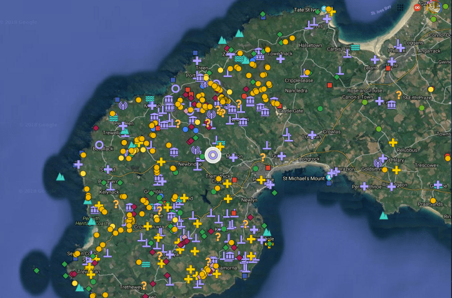Select the dark red diamond on the coast near Pendeen
Viewport: 452px width, 298px height.
click(x=96, y=128)
